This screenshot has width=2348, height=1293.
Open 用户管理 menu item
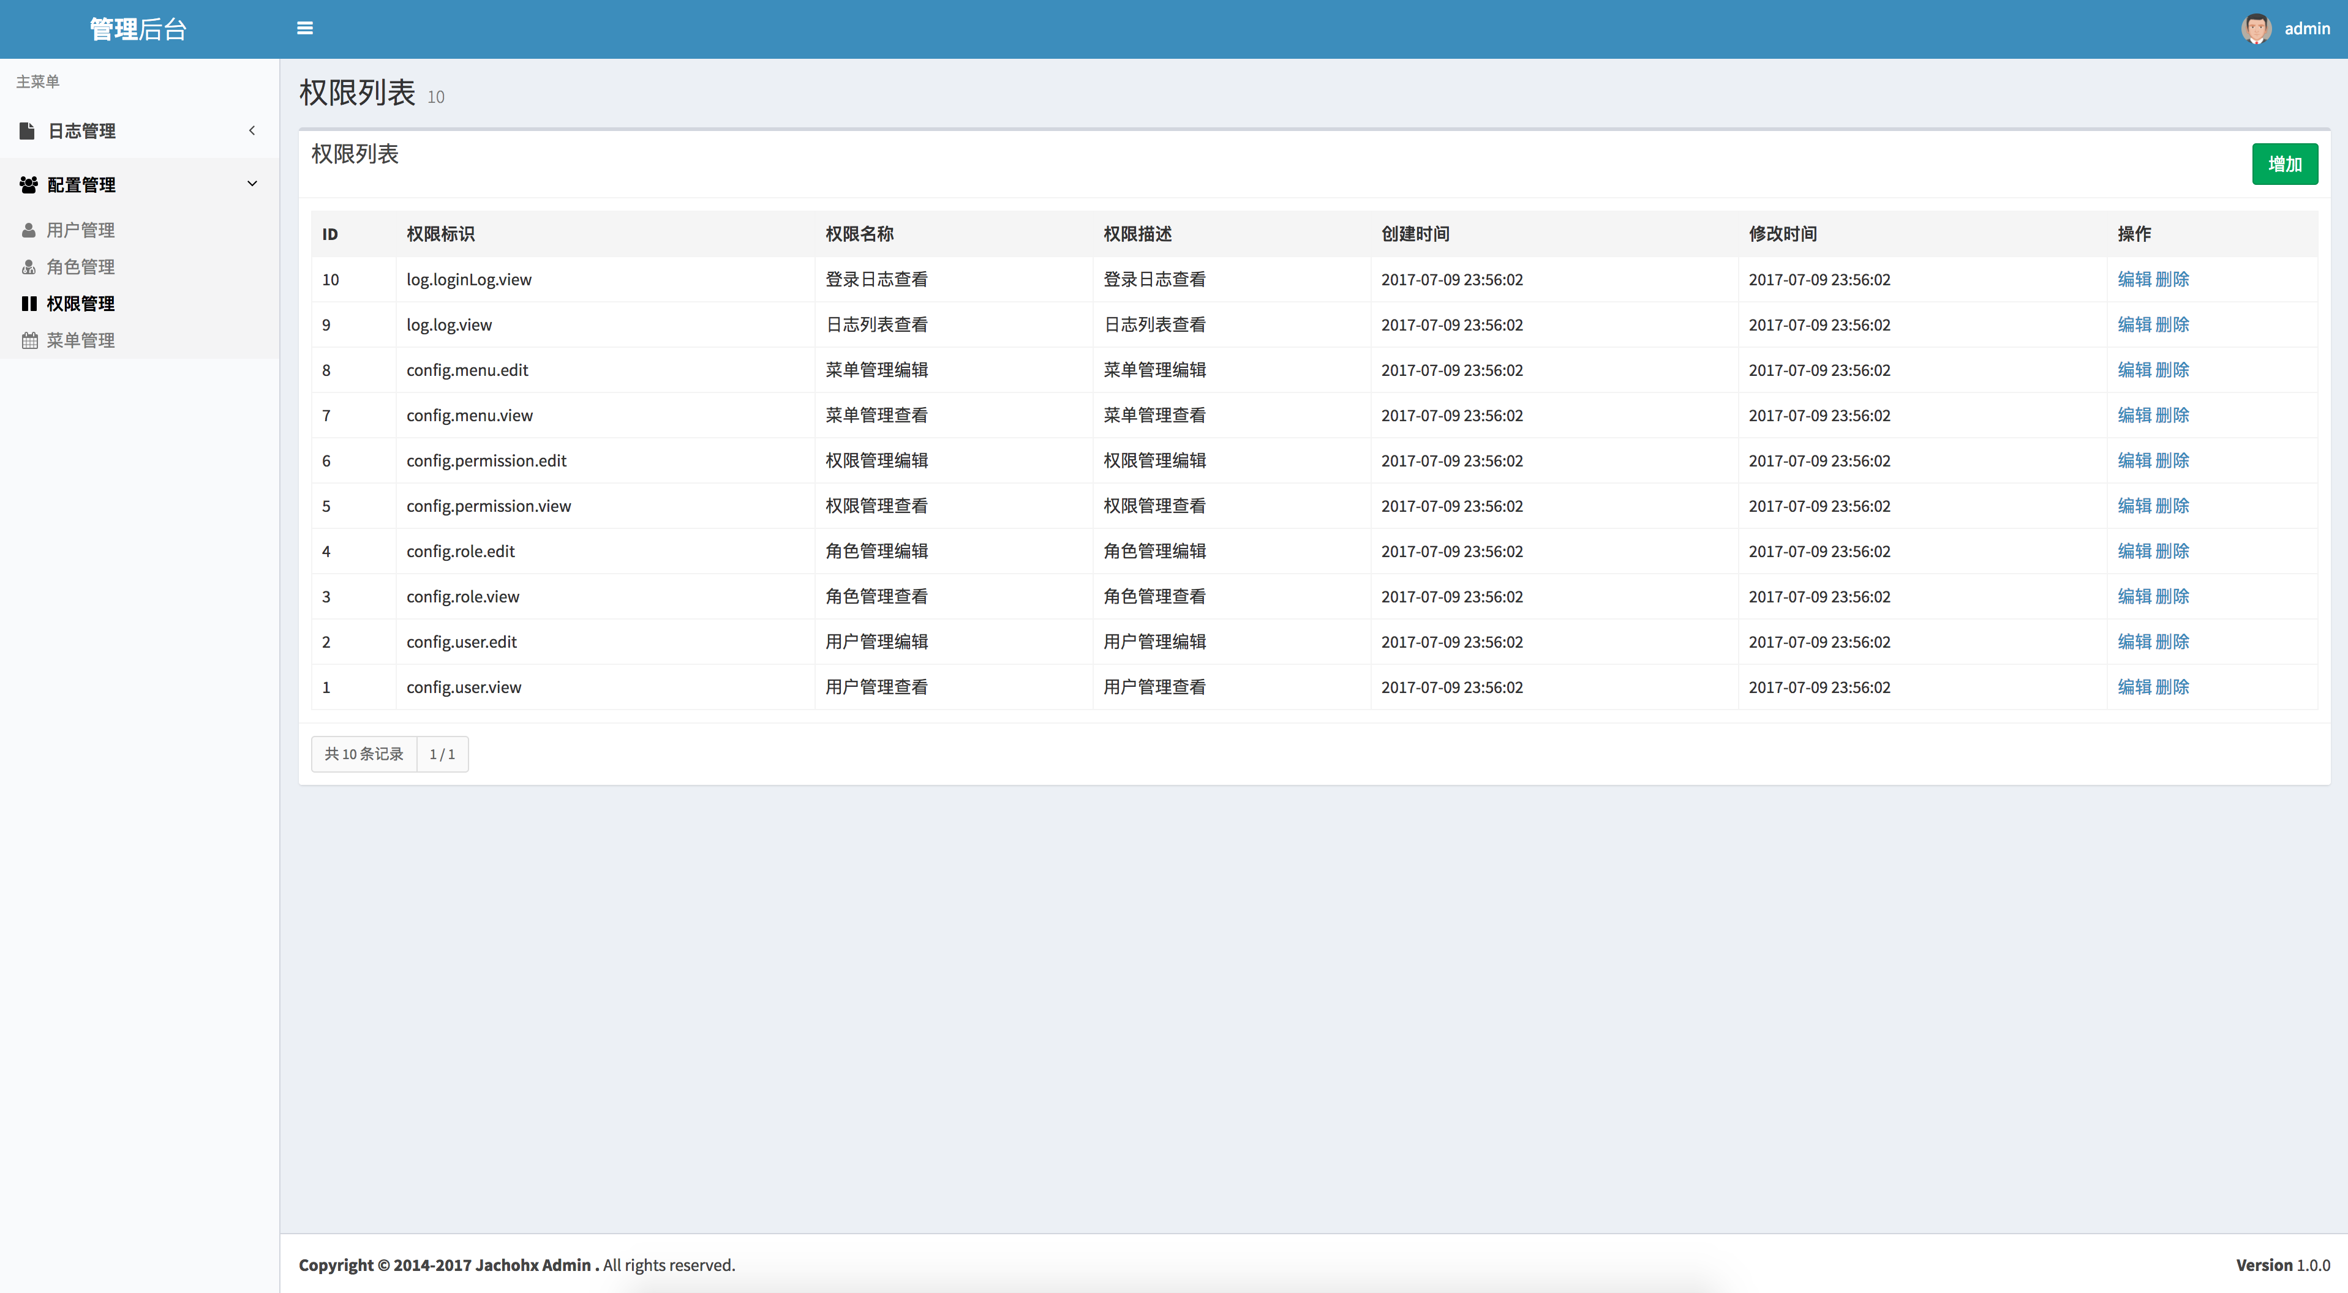80,231
